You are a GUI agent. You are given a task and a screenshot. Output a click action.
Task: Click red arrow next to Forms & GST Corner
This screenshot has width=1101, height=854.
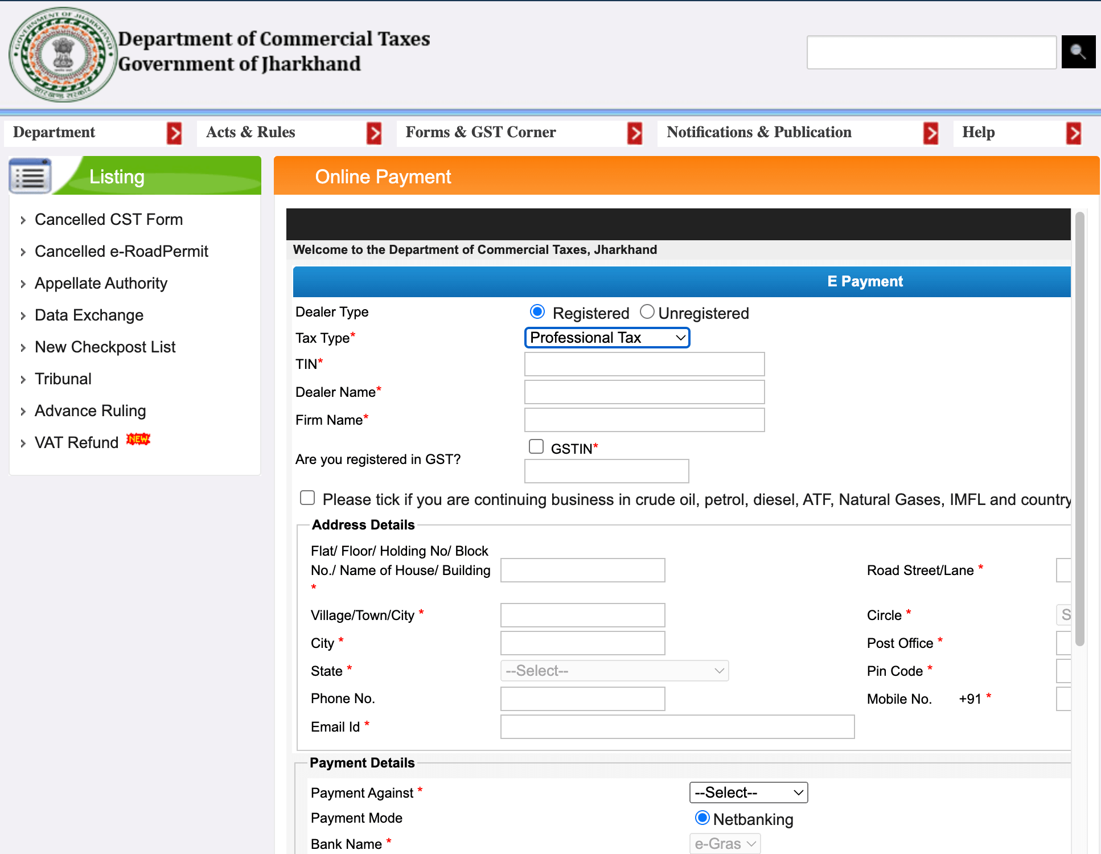635,133
